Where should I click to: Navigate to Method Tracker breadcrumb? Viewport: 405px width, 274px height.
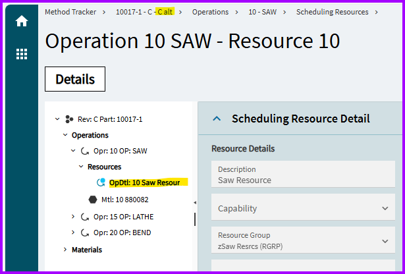pos(70,12)
